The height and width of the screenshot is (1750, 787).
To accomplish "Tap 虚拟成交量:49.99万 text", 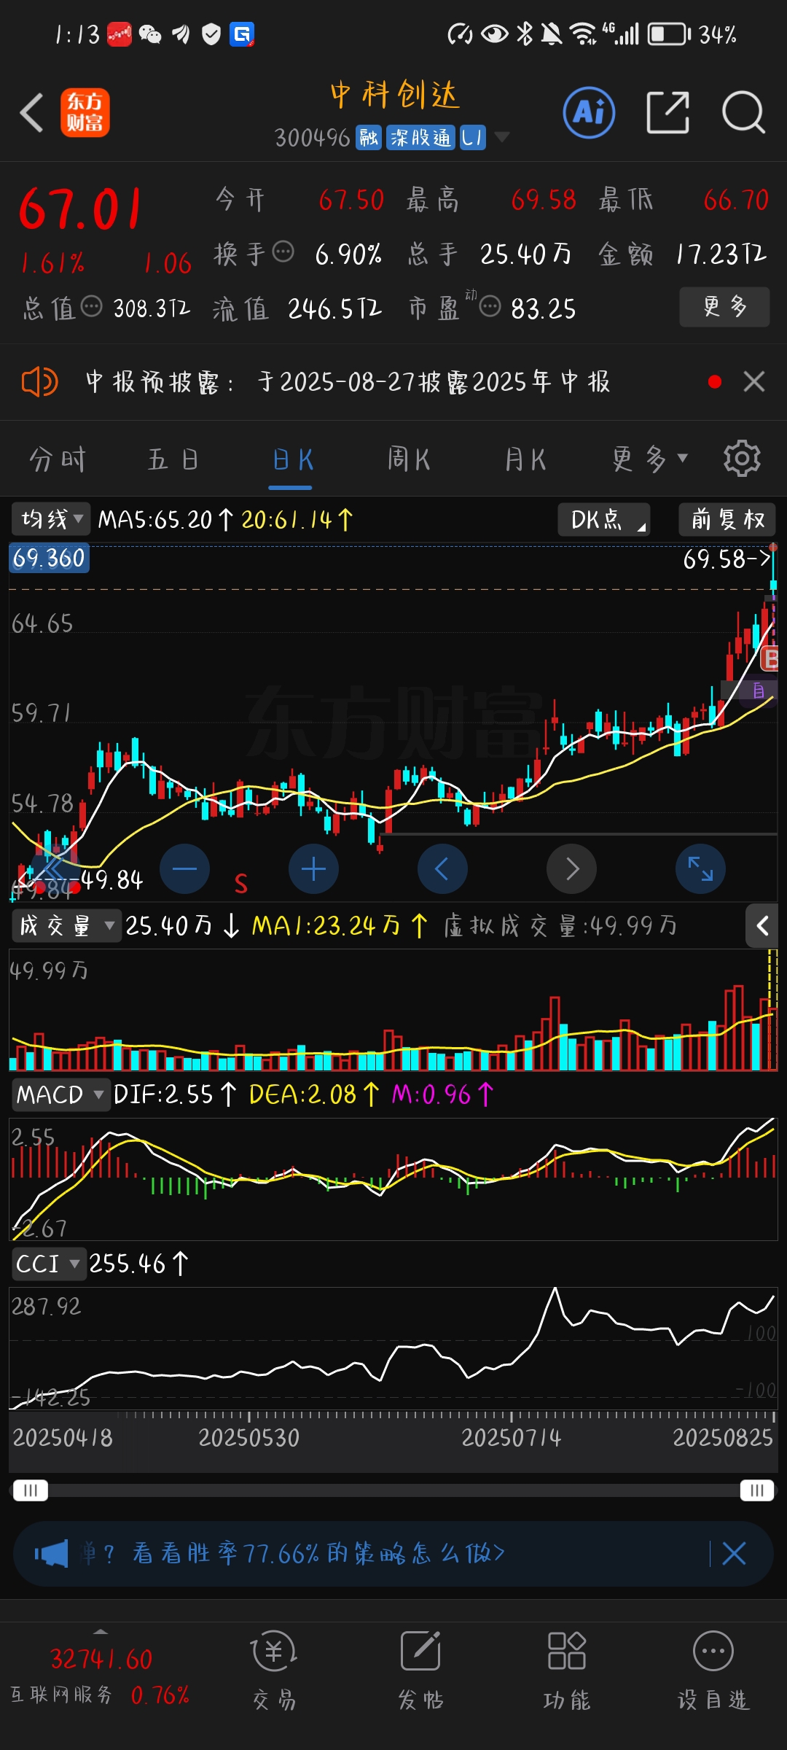I will (560, 926).
